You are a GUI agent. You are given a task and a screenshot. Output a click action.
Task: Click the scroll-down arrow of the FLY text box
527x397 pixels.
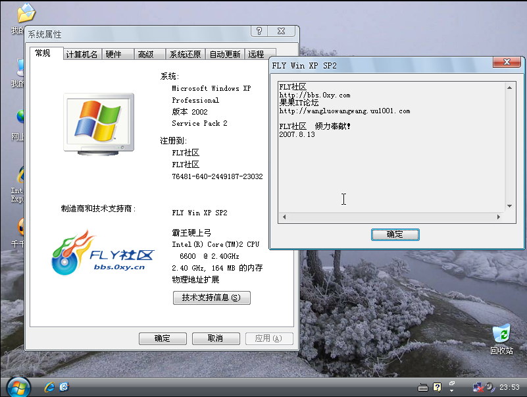tap(509, 206)
